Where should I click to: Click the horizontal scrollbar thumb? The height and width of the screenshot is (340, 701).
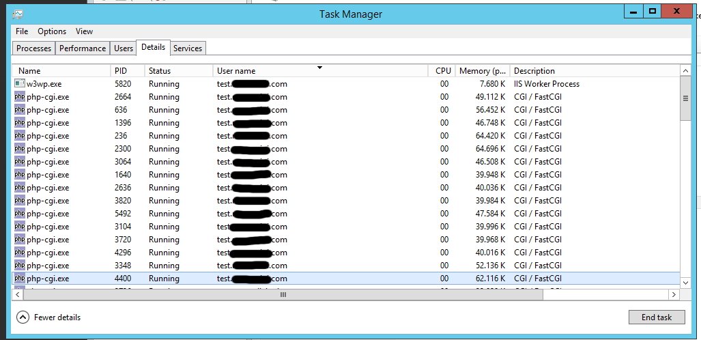[x=283, y=295]
